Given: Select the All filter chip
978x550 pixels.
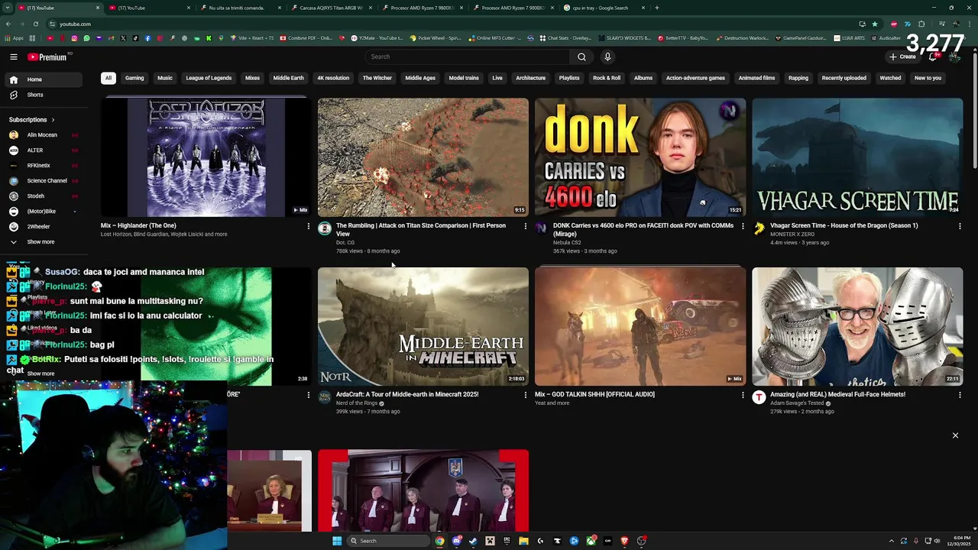Looking at the screenshot, I should pyautogui.click(x=108, y=78).
